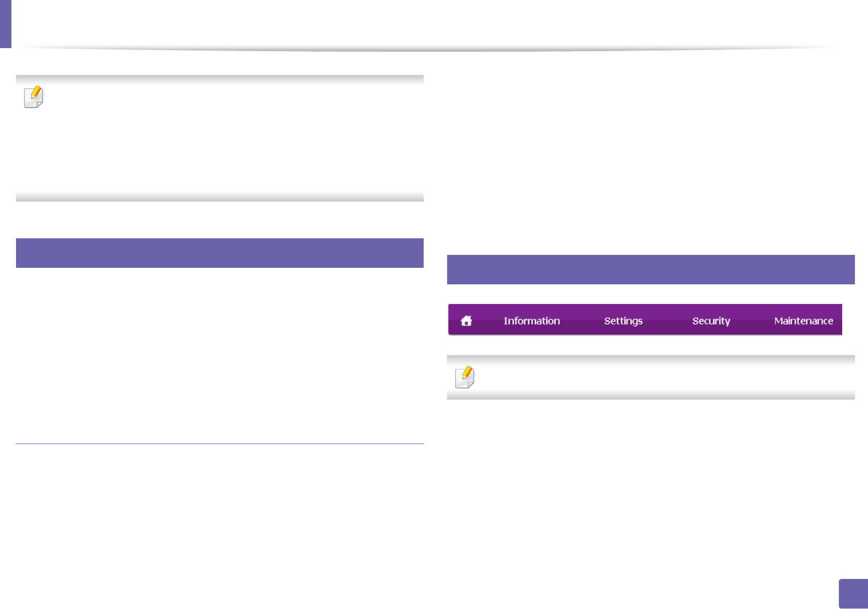The height and width of the screenshot is (609, 868).
Task: Open the Maintenance tab
Action: (803, 321)
